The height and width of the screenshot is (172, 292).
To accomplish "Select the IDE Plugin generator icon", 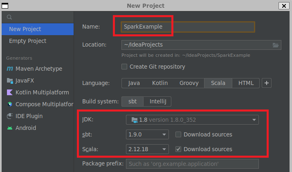I will (x=10, y=116).
